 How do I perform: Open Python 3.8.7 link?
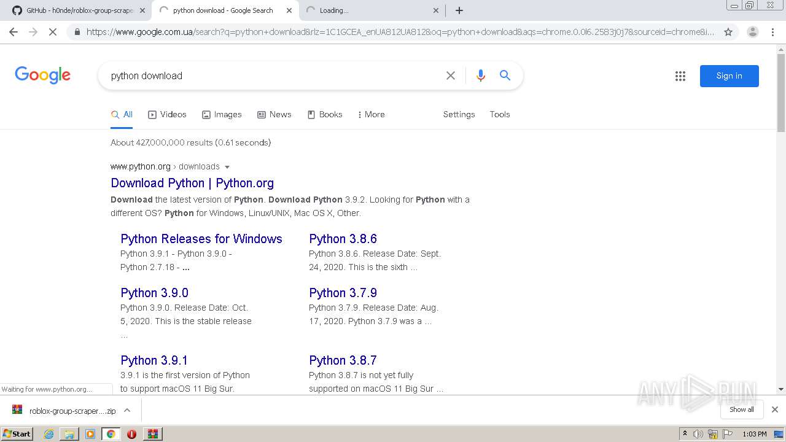[x=343, y=360]
